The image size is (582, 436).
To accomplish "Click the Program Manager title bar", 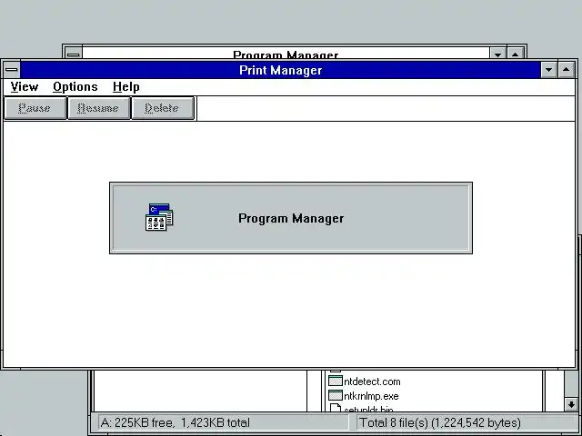I will tap(286, 53).
